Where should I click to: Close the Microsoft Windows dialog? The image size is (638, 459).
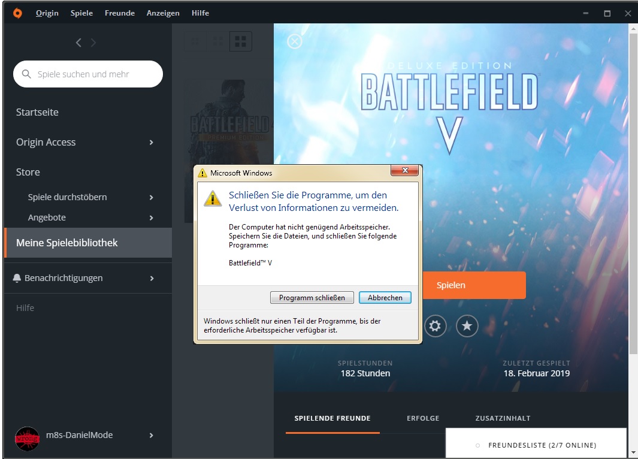(x=404, y=170)
